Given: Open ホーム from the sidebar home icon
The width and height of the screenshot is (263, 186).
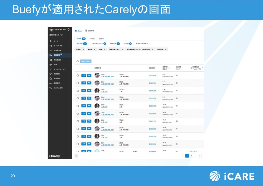Looking at the screenshot, I should pos(51,41).
